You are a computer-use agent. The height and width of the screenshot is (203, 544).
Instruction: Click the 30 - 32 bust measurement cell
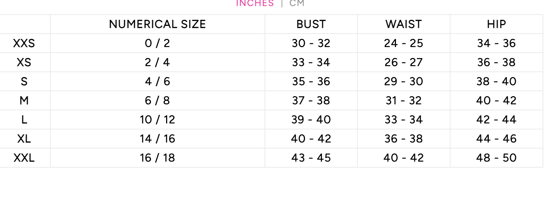[311, 43]
